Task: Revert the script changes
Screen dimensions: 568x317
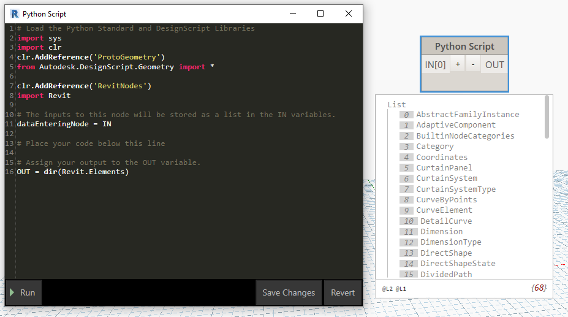Action: pos(343,292)
